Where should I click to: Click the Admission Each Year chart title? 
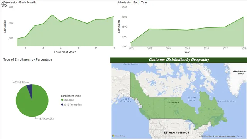132,2
